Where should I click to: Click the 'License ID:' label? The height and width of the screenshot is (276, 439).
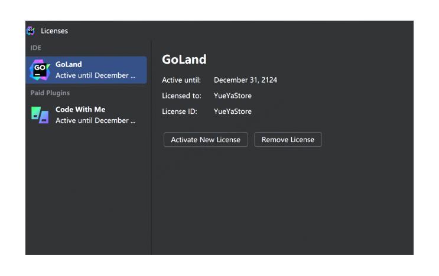tap(179, 111)
